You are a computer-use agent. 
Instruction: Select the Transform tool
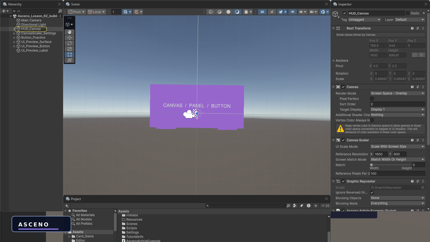coord(69,60)
